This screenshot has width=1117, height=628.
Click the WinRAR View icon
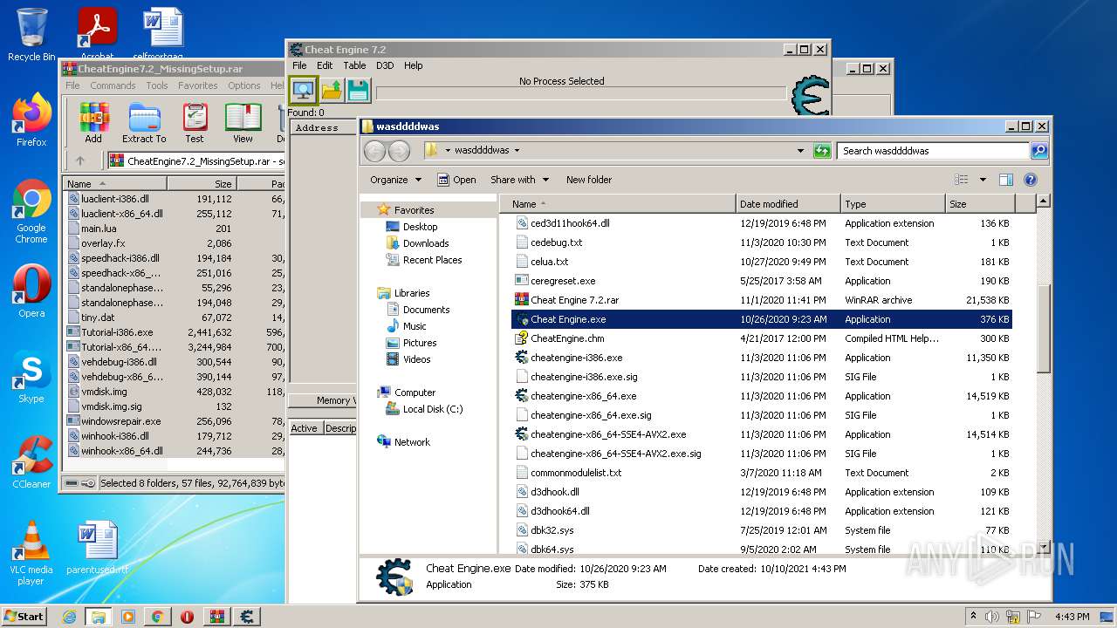pos(243,123)
